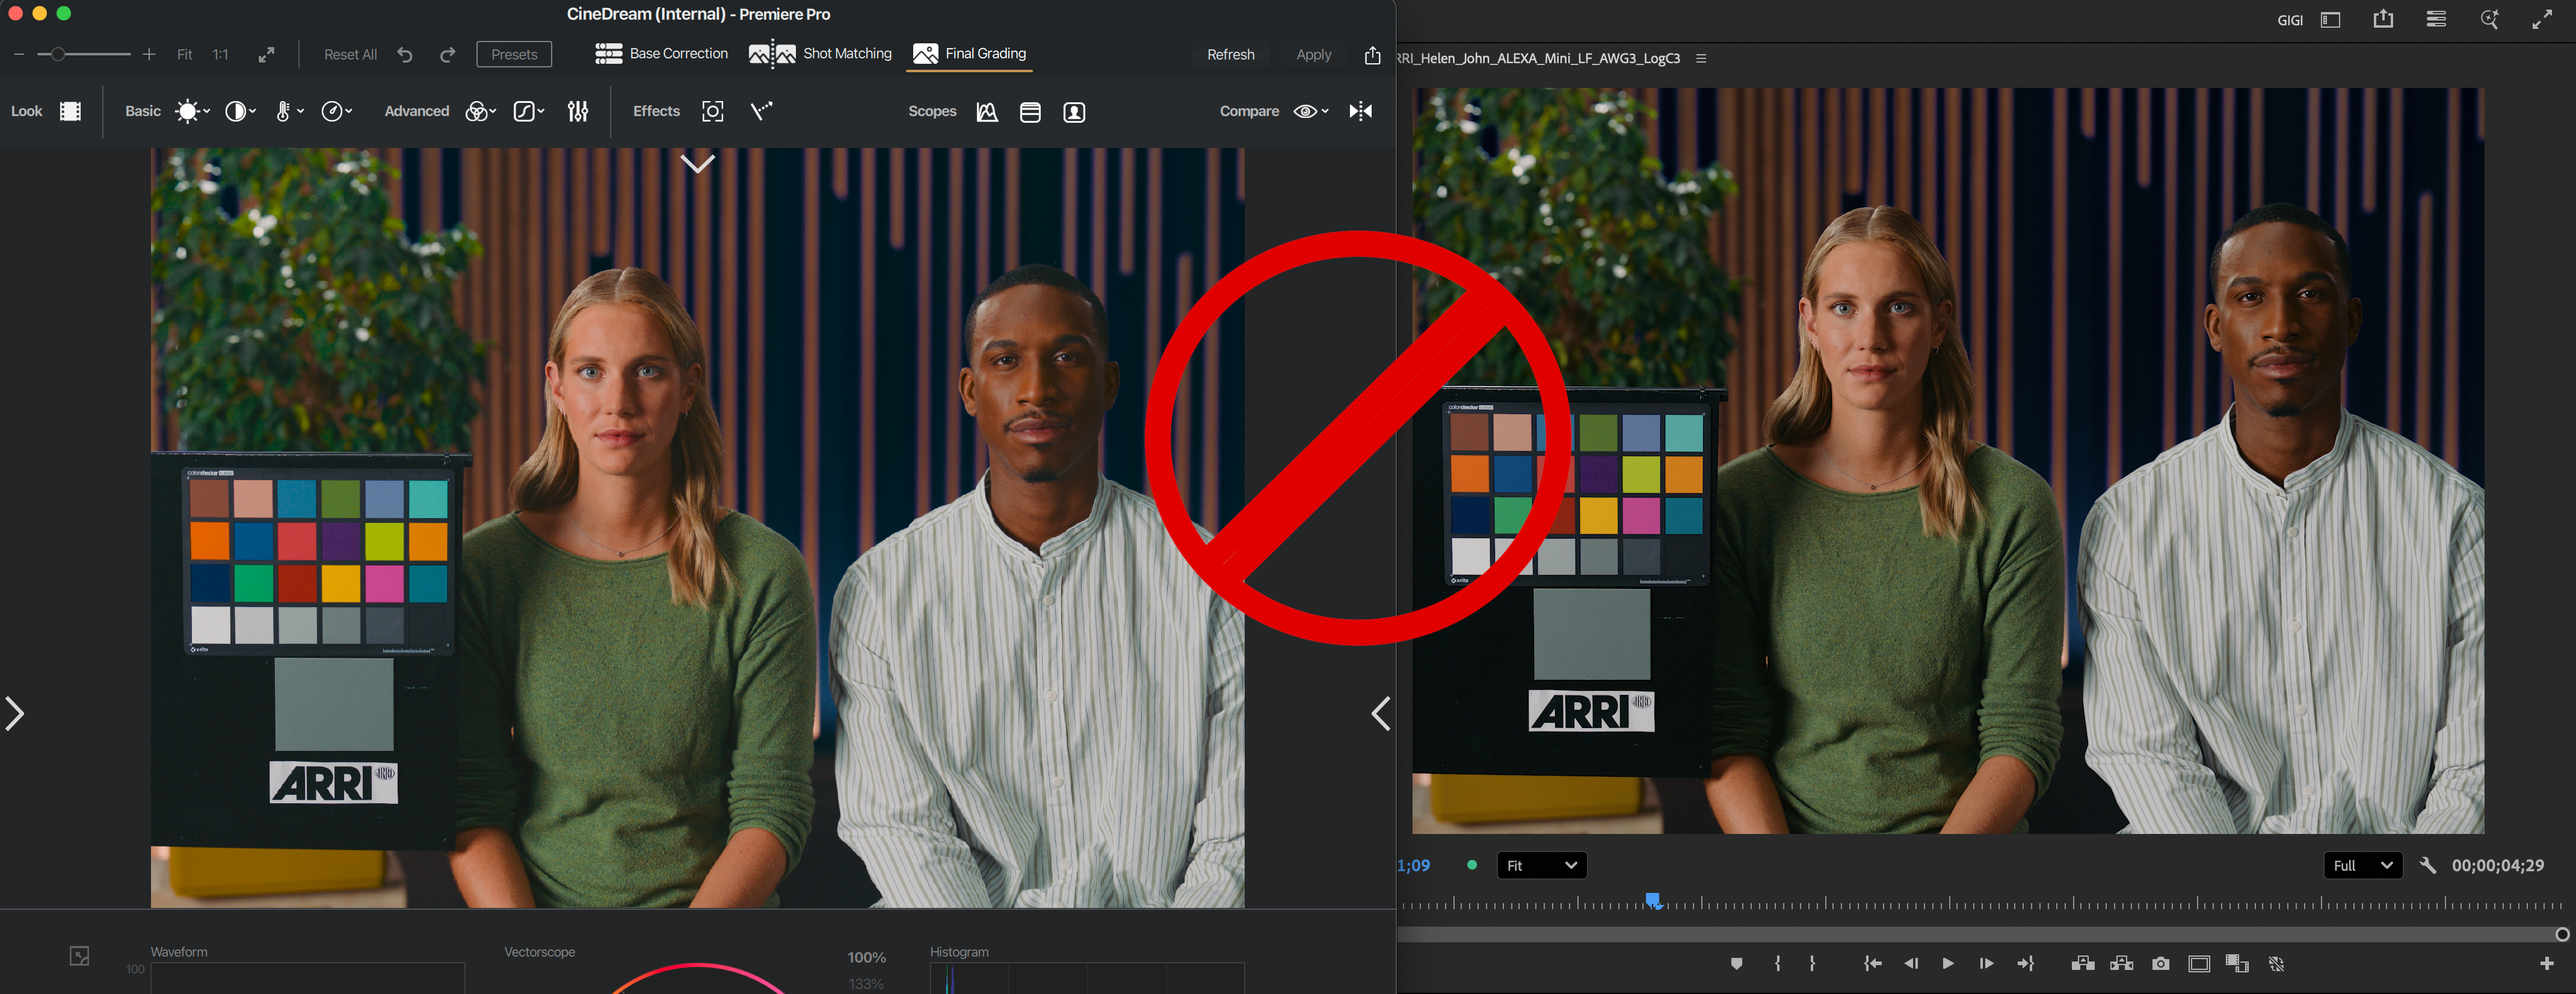2576x994 pixels.
Task: Toggle safe margins in program monitor
Action: [2198, 963]
